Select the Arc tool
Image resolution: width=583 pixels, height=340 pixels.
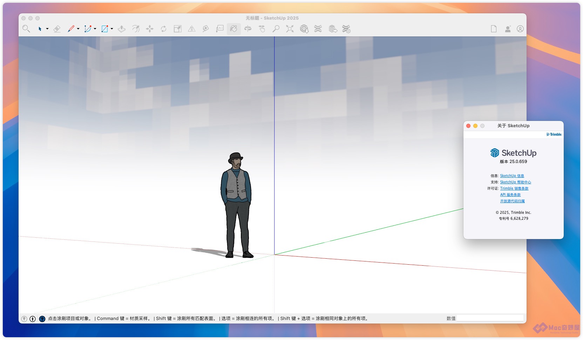click(88, 29)
